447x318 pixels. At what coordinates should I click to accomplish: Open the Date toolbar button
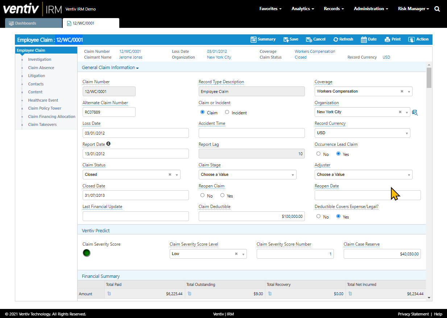[x=369, y=39]
